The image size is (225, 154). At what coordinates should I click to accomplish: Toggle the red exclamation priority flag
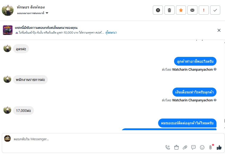coord(204,10)
